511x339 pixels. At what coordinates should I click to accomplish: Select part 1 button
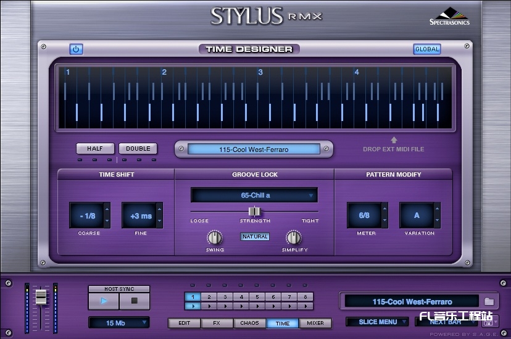point(193,296)
